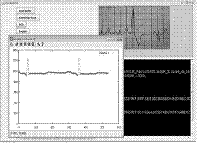Maximize the gnuplot graph window
Screen dimensions: 197x143
click(114, 39)
